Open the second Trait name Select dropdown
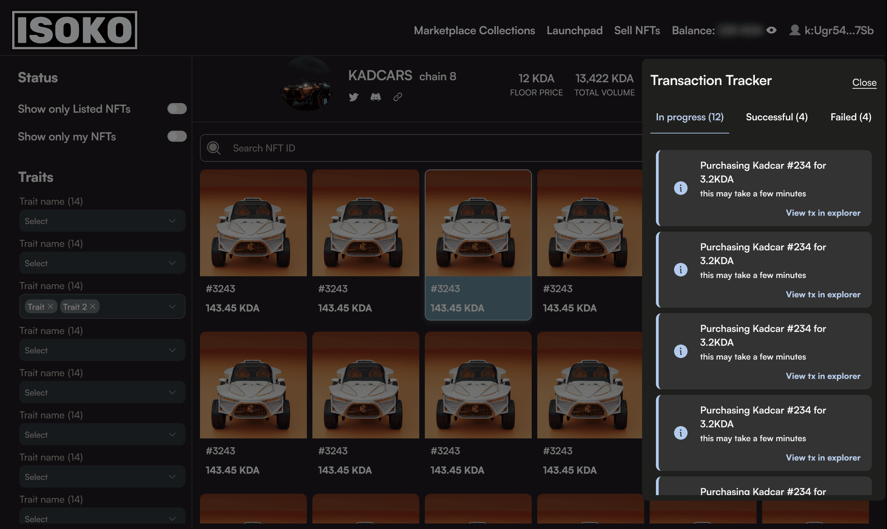The height and width of the screenshot is (529, 887). coord(102,263)
